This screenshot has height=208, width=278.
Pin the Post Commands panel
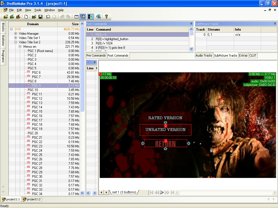point(191,24)
